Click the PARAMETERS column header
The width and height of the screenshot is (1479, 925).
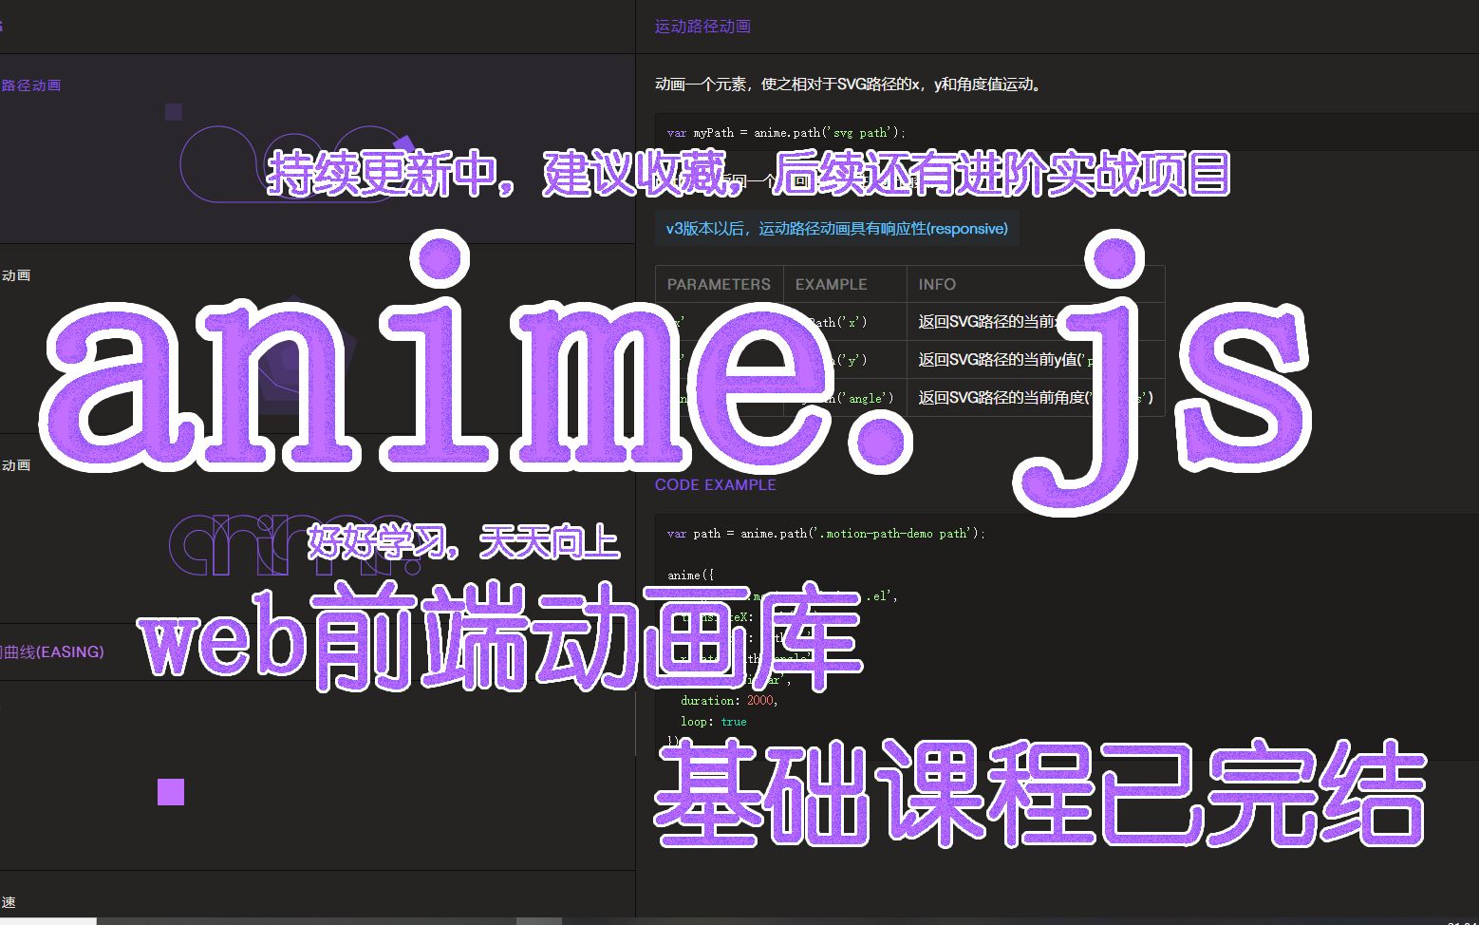[719, 284]
